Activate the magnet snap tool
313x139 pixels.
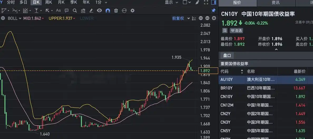108,11
